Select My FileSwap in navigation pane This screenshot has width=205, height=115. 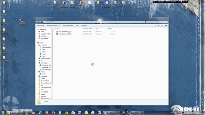tap(43, 38)
